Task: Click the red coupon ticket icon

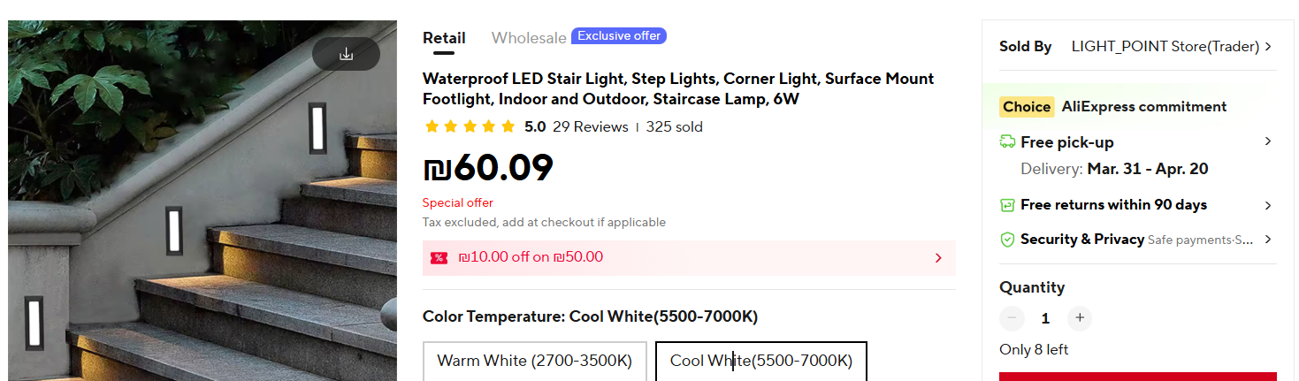Action: coord(439,258)
